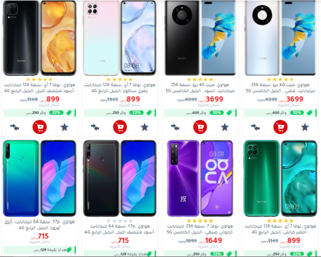This screenshot has height=257, width=321.
Task: Favorite the black Mate 40 Pro
Action: (x=225, y=127)
